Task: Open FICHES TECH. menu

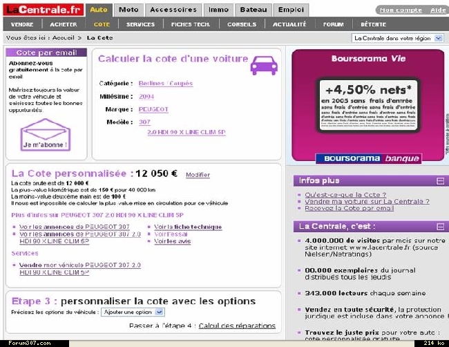Action: (x=191, y=24)
